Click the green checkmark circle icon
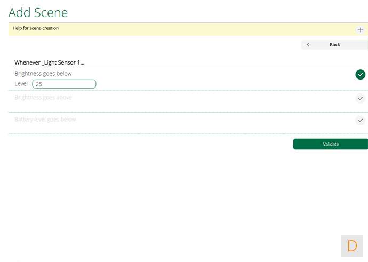 pos(361,75)
